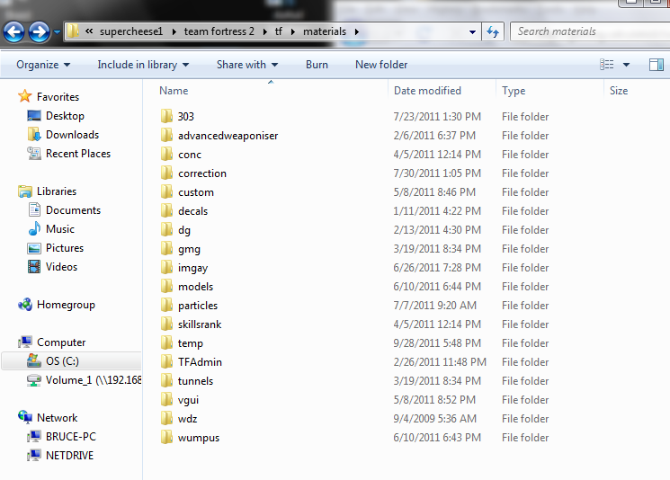
Task: Click the Forward navigation arrow
Action: pyautogui.click(x=39, y=32)
